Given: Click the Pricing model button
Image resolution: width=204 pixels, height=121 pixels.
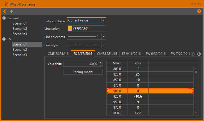Looking at the screenshot, I should (x=83, y=72).
